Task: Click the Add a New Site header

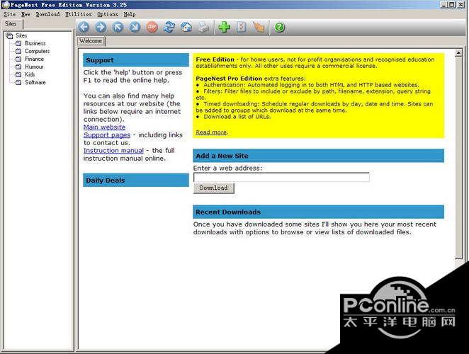Action: tap(318, 156)
